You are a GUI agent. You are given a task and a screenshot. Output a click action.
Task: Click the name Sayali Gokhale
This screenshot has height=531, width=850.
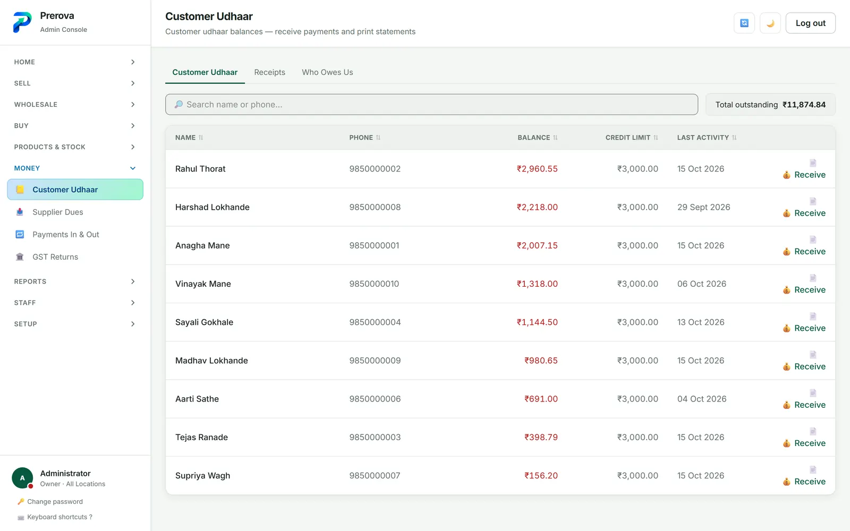205,322
